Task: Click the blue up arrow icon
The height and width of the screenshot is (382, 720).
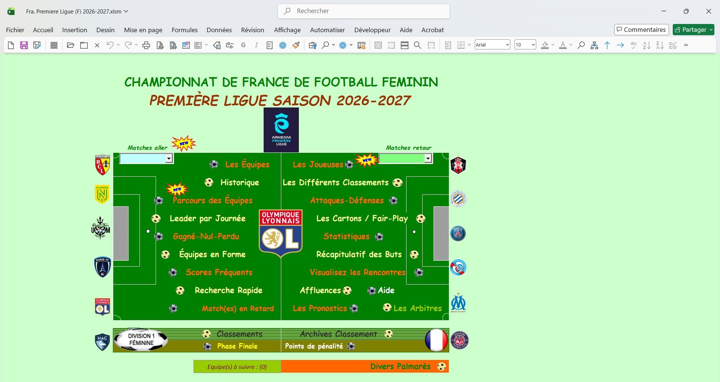Action: point(607,45)
